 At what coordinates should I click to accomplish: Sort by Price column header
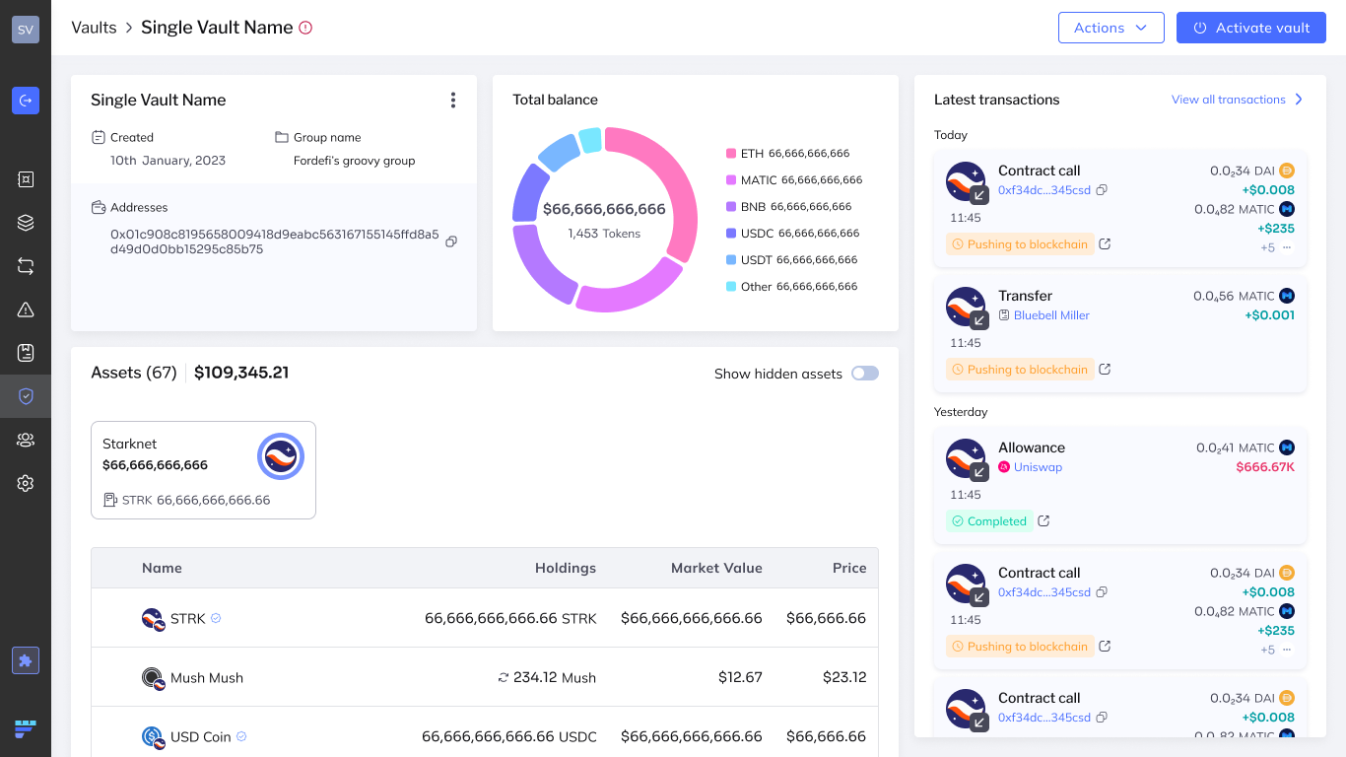[849, 568]
